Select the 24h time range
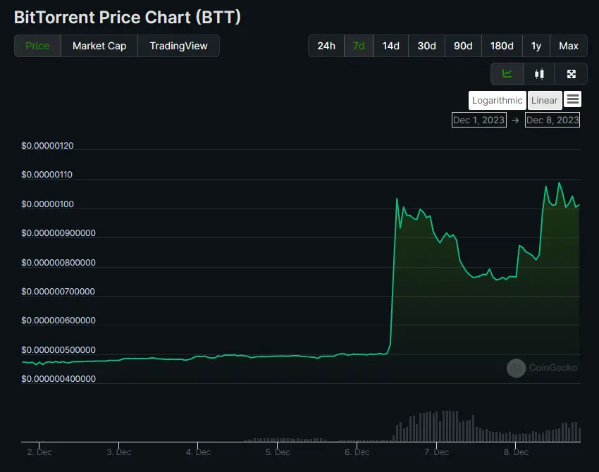The image size is (599, 472). click(326, 45)
